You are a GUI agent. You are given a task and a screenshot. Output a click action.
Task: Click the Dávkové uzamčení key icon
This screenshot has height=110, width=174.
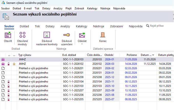point(67,35)
